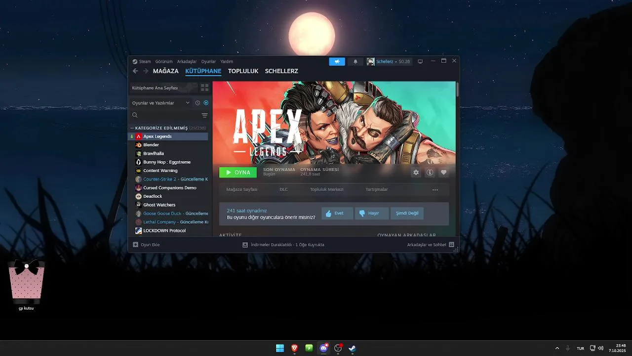Image resolution: width=632 pixels, height=356 pixels.
Task: Click Blender icon in library list
Action: pos(139,145)
